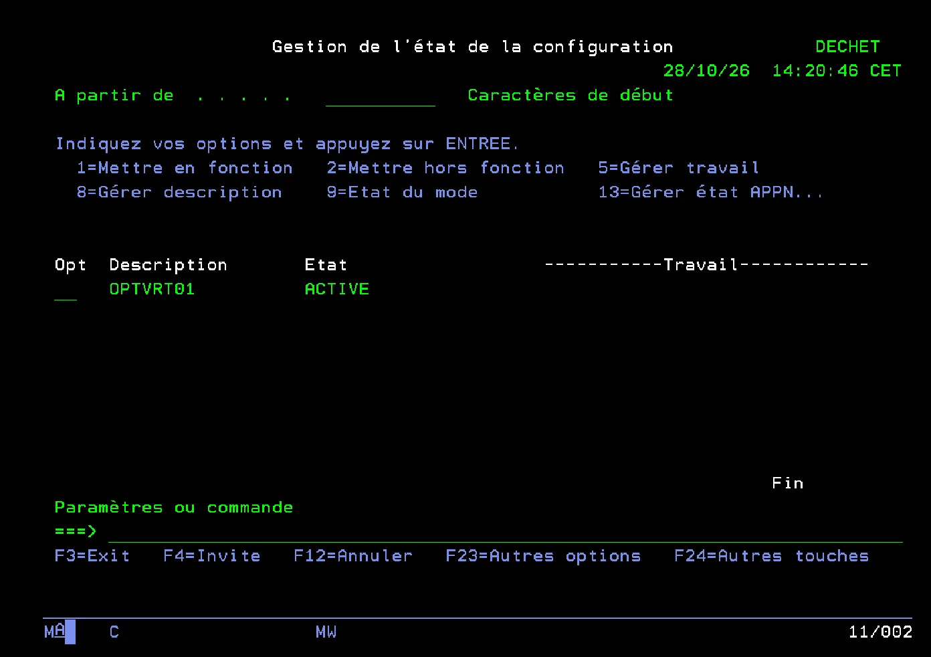Click option text '1=Mettre en fonction'
Viewport: 931px width, 657px height.
(x=185, y=168)
